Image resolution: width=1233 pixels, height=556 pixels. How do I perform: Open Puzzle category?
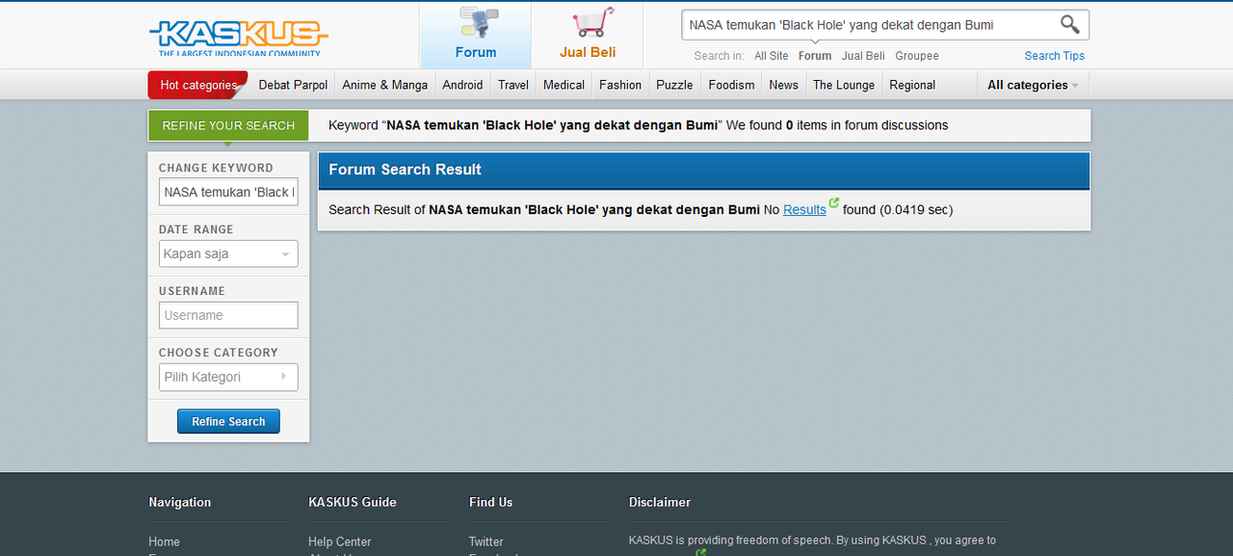pos(674,85)
